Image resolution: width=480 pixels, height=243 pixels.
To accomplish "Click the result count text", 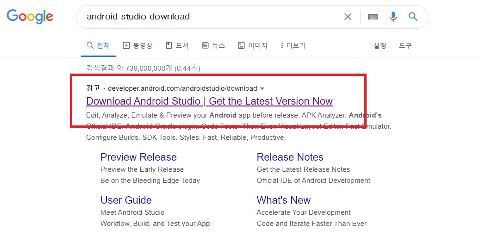I will (x=143, y=68).
